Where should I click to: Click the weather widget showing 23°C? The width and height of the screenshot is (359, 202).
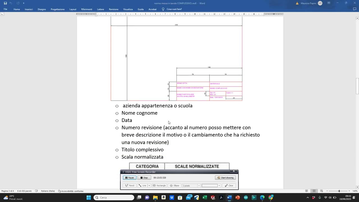(x=13, y=198)
